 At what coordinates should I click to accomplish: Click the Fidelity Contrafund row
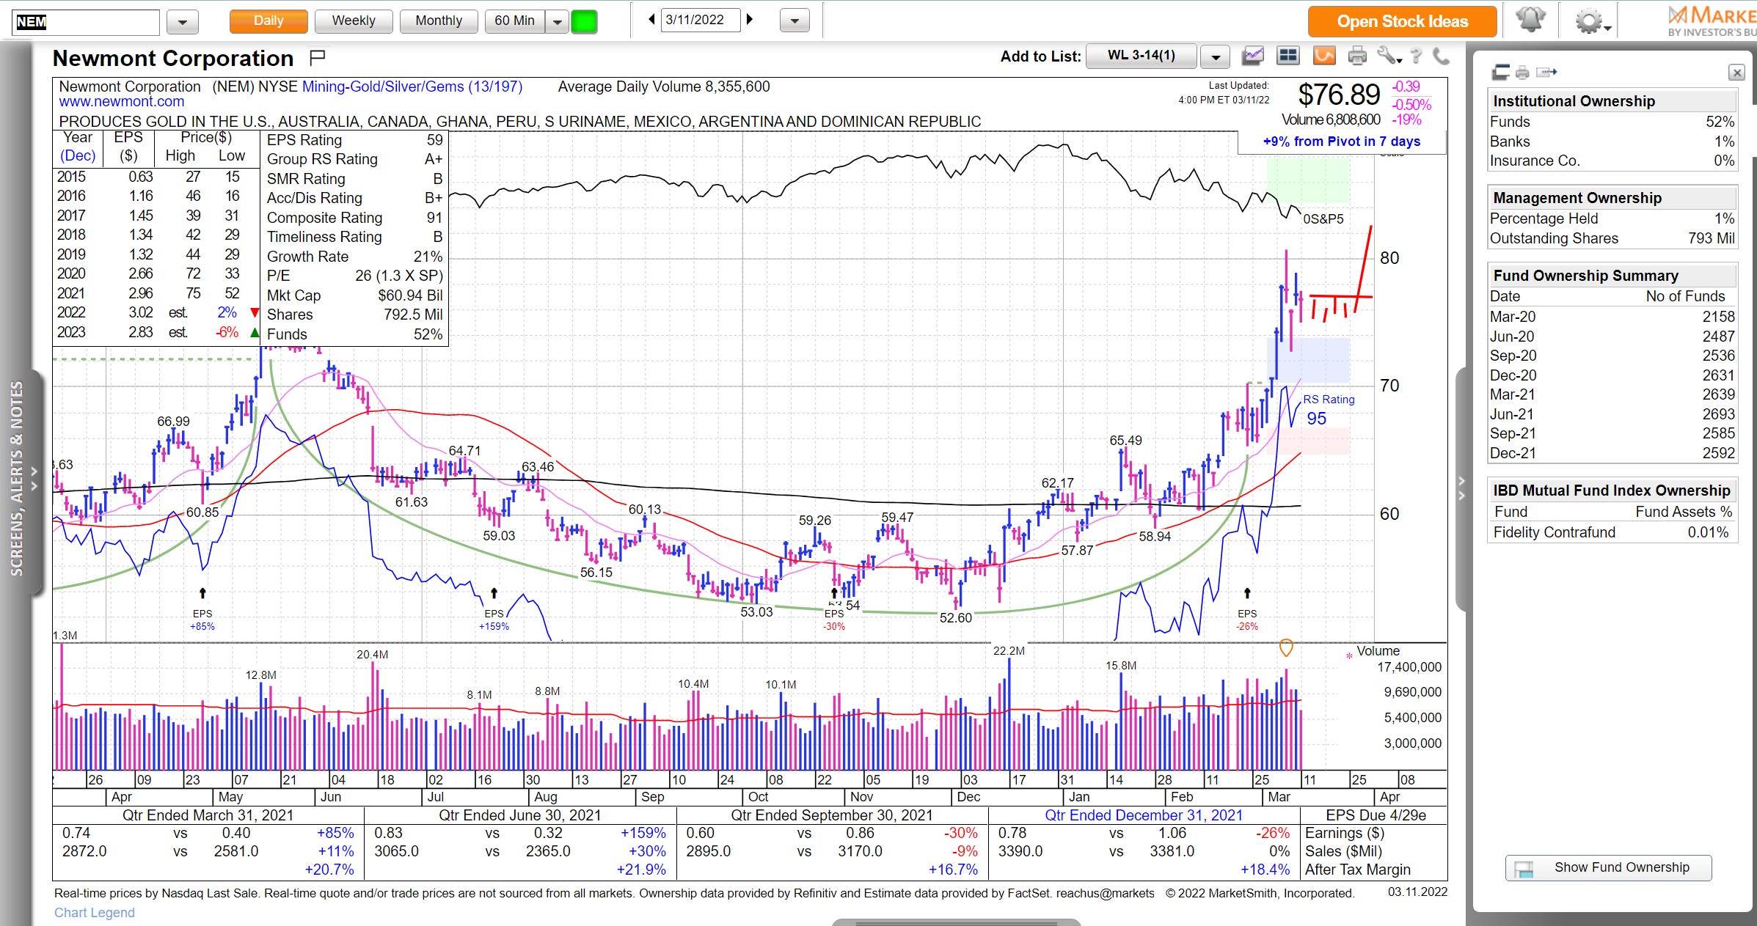pyautogui.click(x=1612, y=532)
